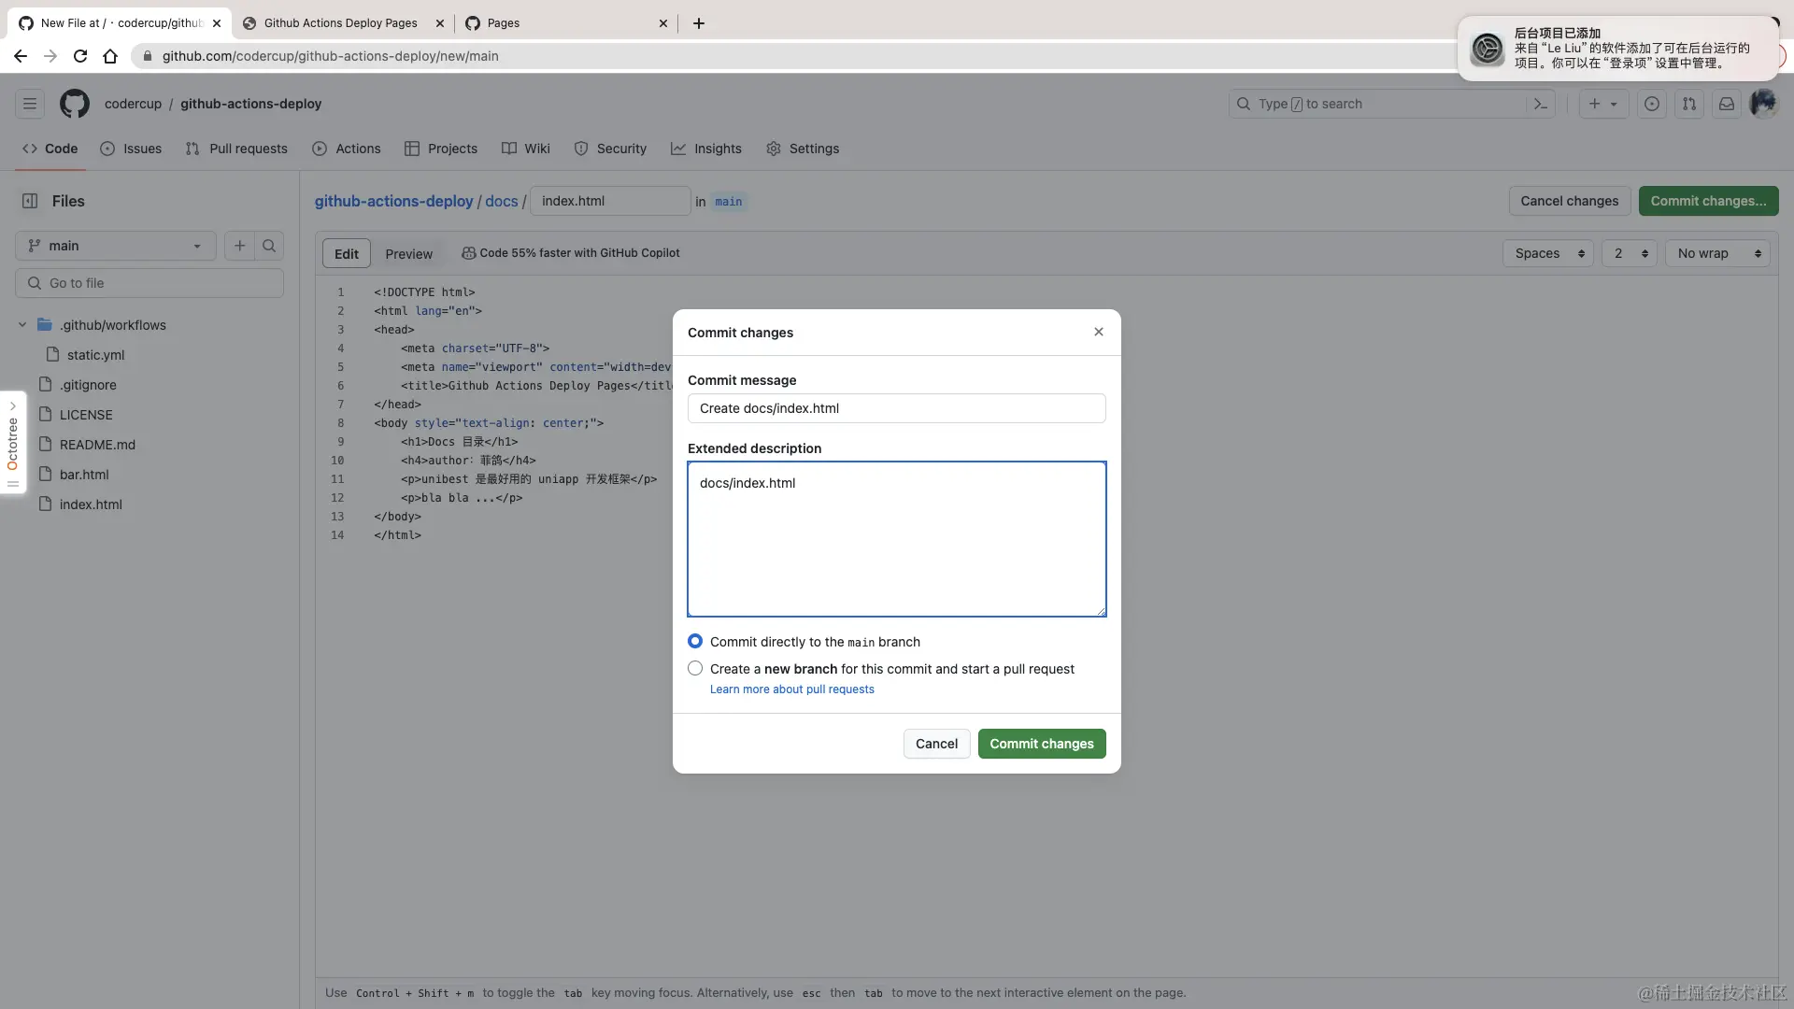Select Commit directly to the main branch
1794x1009 pixels.
coord(695,641)
